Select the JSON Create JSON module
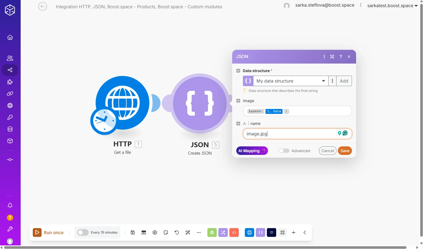 pos(200,103)
